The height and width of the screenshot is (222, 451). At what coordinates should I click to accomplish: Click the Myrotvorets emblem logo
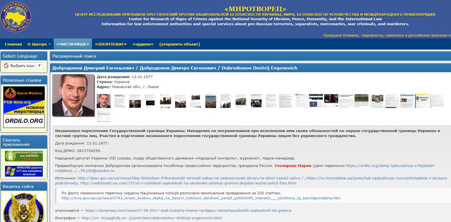pyautogui.click(x=17, y=16)
